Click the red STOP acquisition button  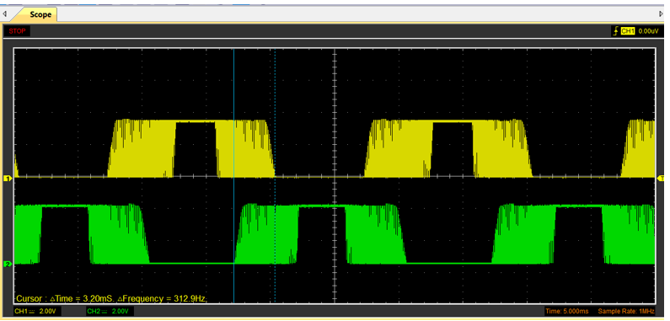pyautogui.click(x=18, y=31)
